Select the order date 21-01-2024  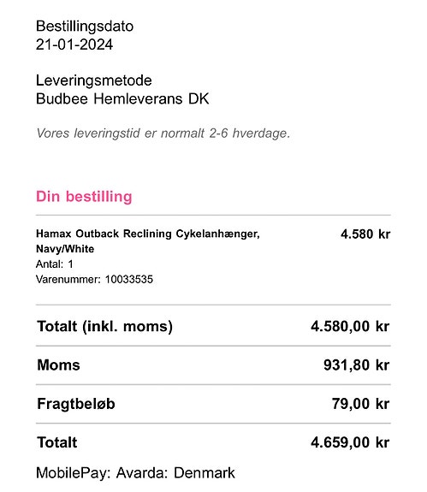pyautogui.click(x=74, y=44)
